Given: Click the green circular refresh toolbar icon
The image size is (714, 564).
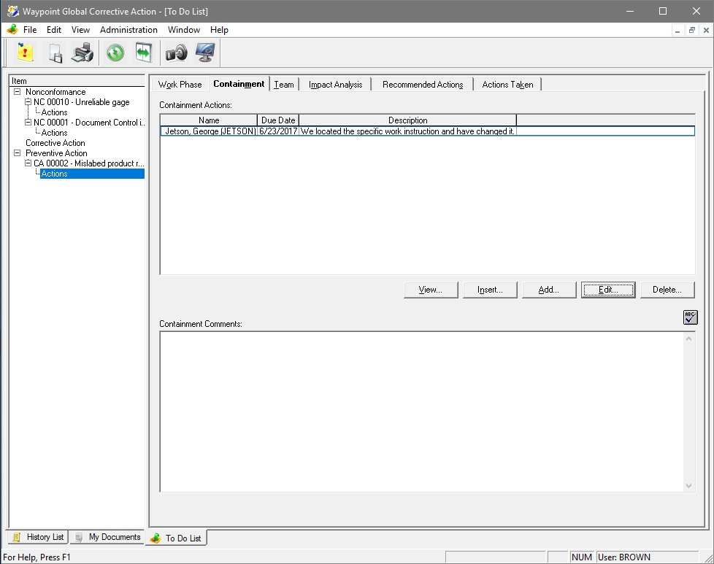Looking at the screenshot, I should (115, 53).
